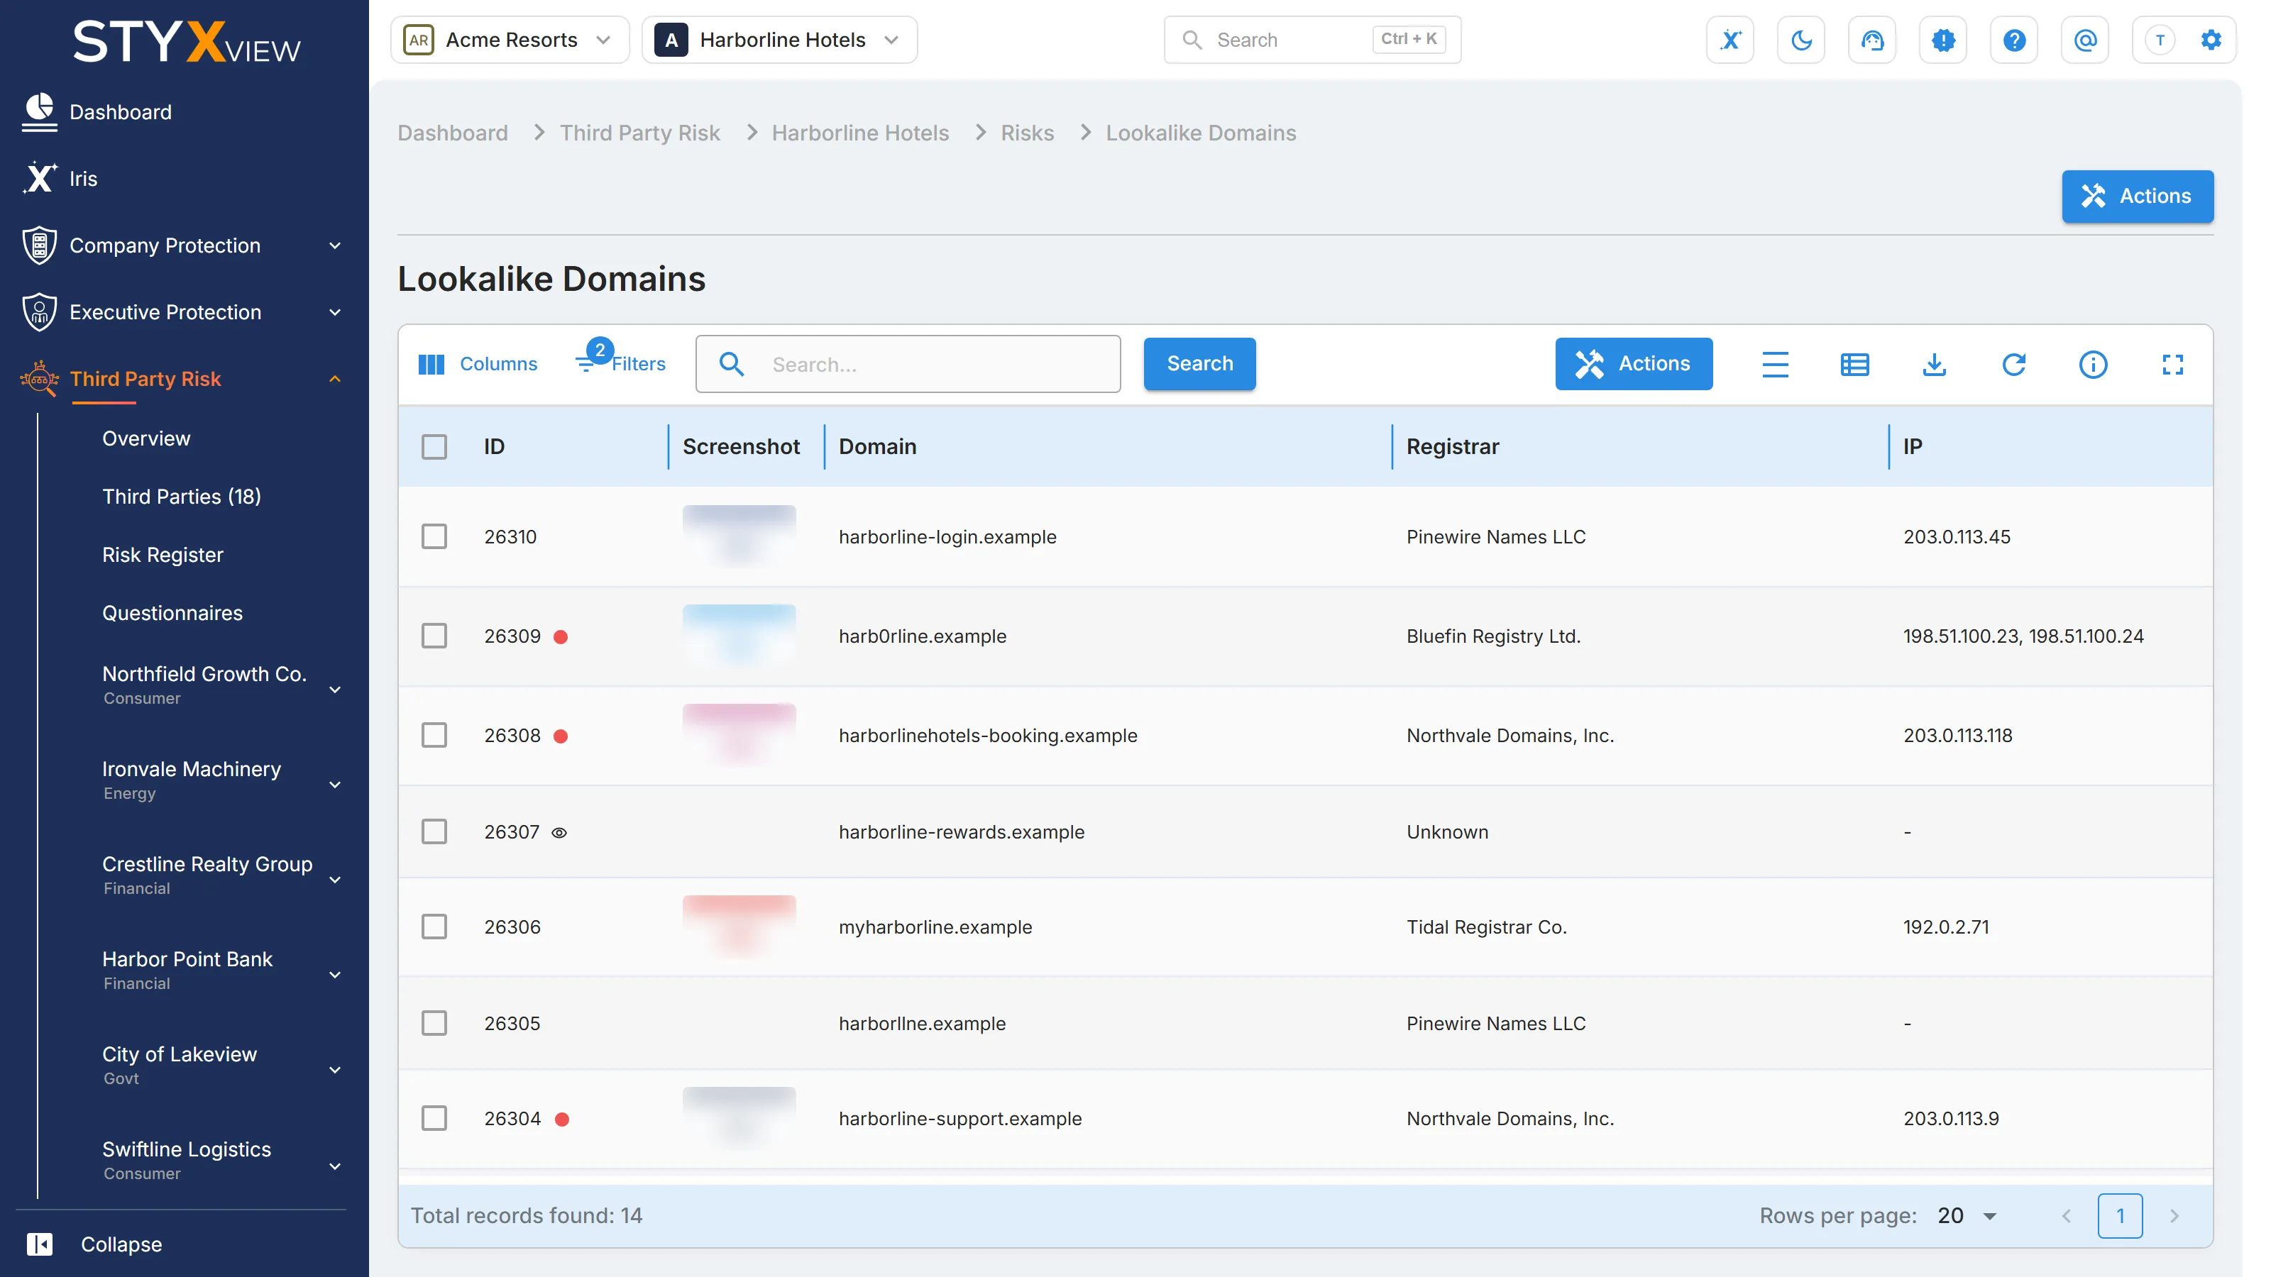Open the Iris assistant icon in top bar
Image resolution: width=2271 pixels, height=1277 pixels.
[1730, 40]
